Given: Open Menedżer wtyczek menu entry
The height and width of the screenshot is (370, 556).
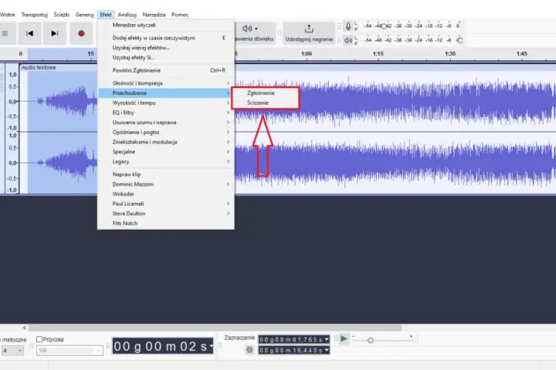Looking at the screenshot, I should pos(165,25).
